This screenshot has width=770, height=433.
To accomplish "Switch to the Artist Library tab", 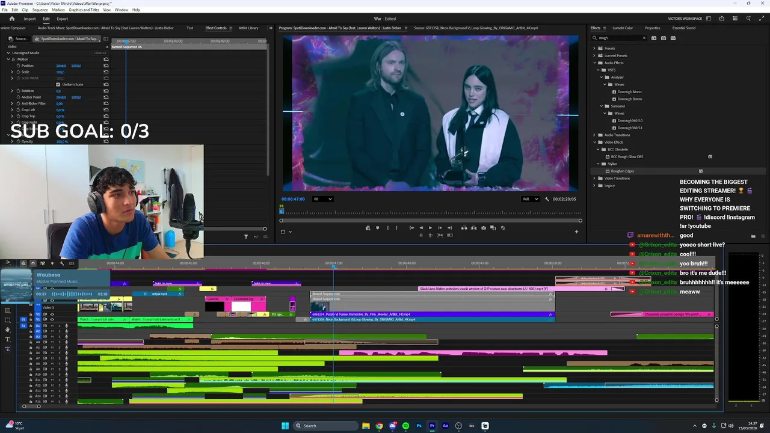I will point(248,28).
